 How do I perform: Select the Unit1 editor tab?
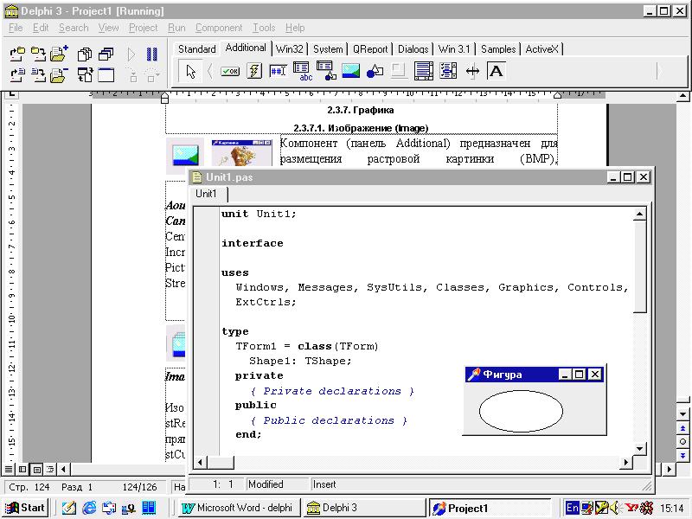[x=207, y=194]
